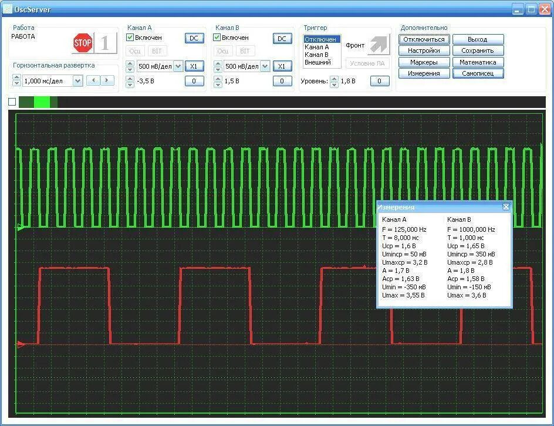Click the Отключиться button
This screenshot has width=554, height=426.
[424, 39]
